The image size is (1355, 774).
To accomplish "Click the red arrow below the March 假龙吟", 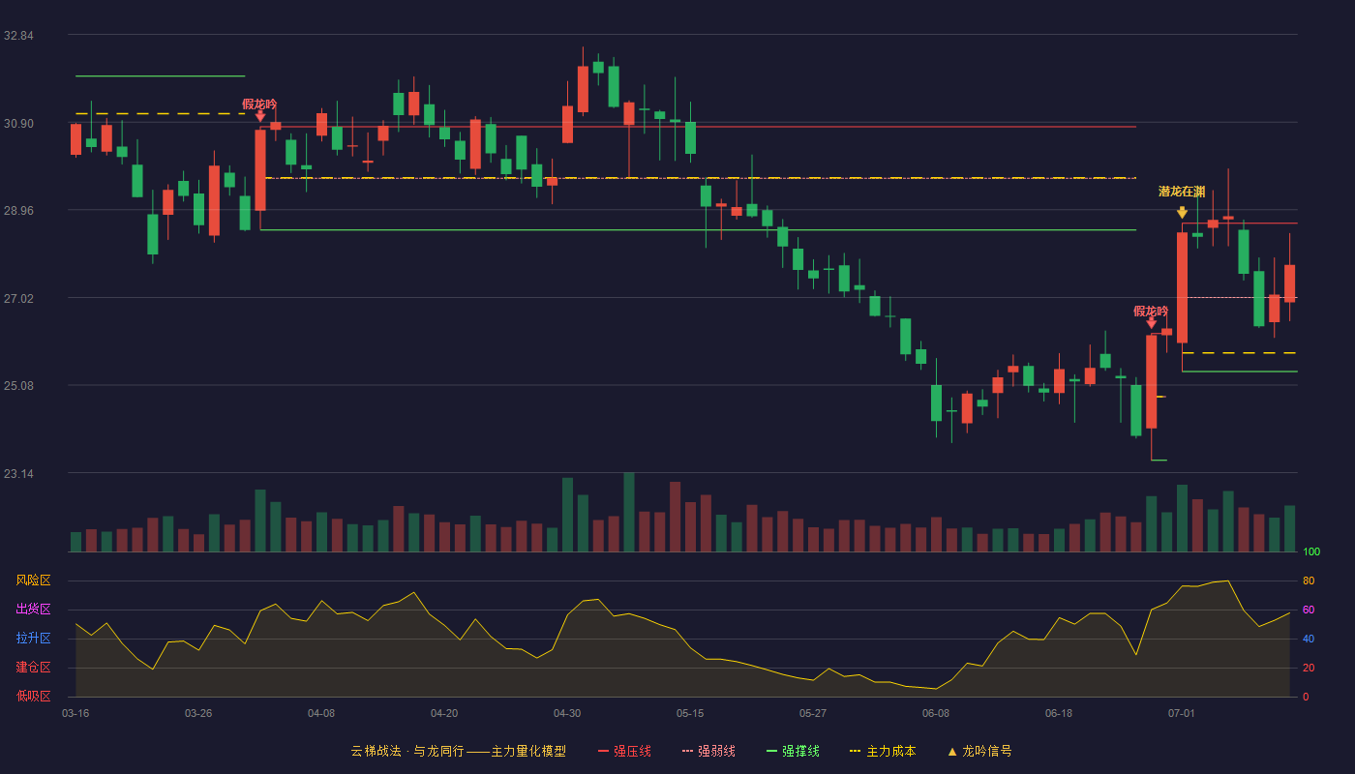I will 260,116.
